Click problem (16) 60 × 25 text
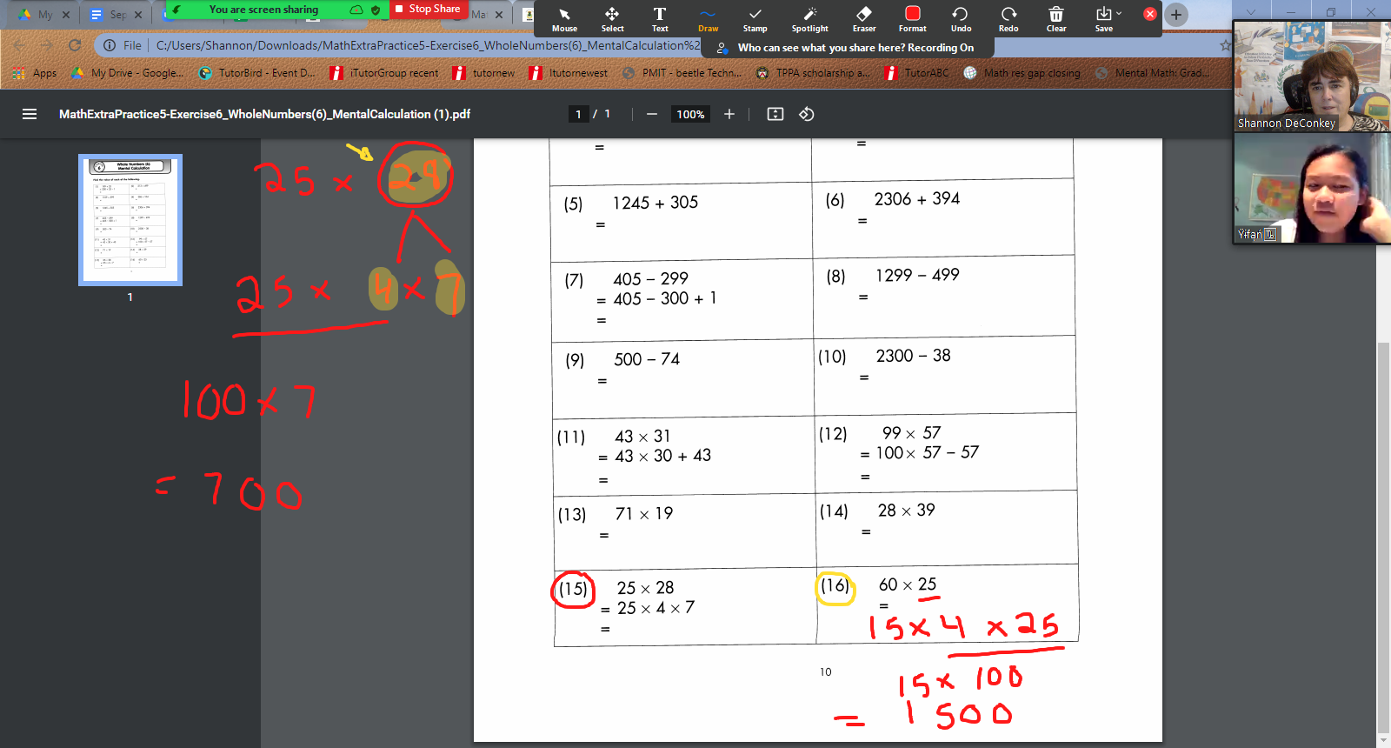Screen dimensions: 1391x748 [x=908, y=584]
